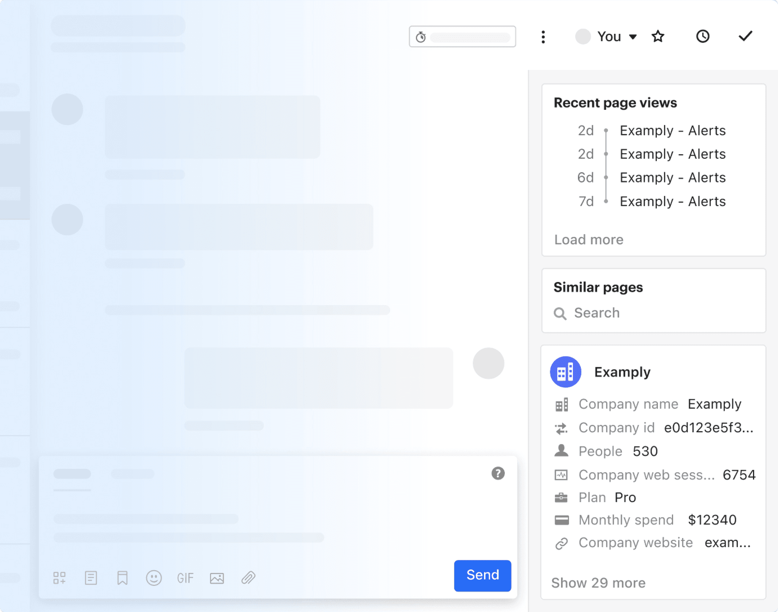The height and width of the screenshot is (612, 778).
Task: Click the Company name icon
Action: click(561, 405)
